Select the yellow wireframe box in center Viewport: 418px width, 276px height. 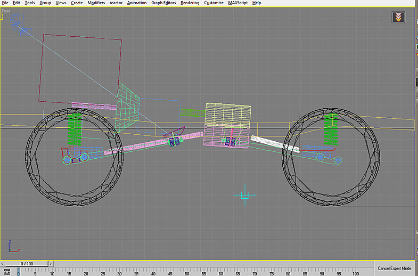pos(228,115)
